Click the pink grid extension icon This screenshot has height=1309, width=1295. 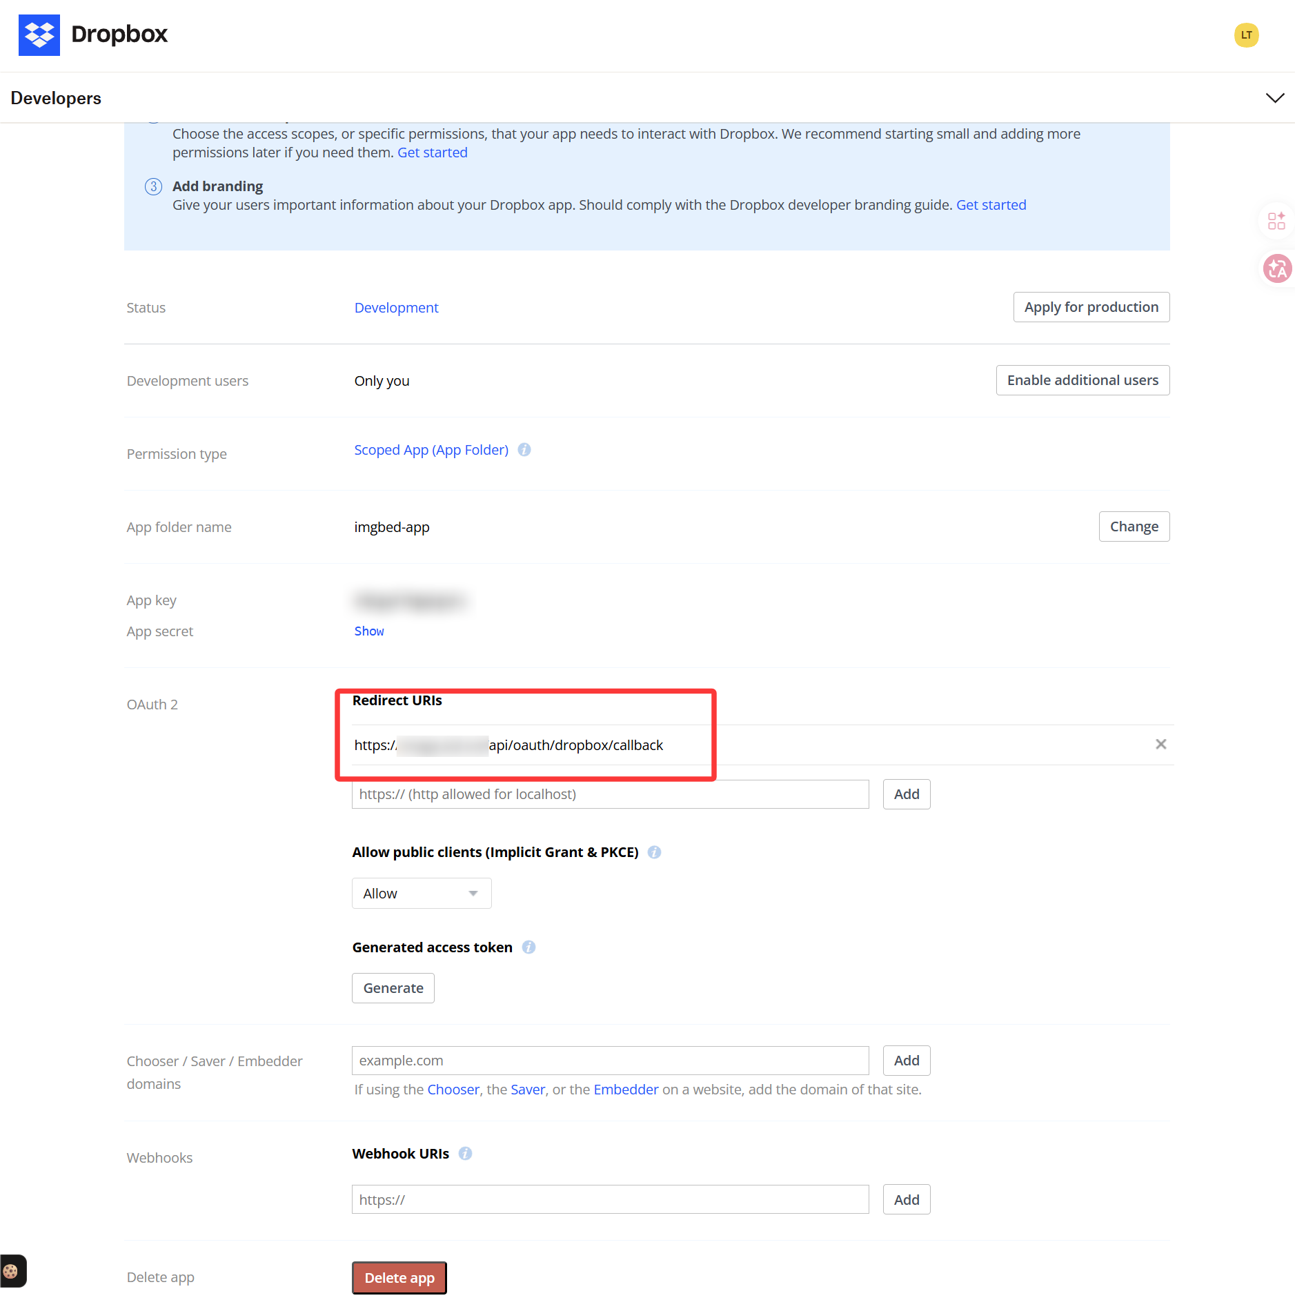pos(1276,221)
